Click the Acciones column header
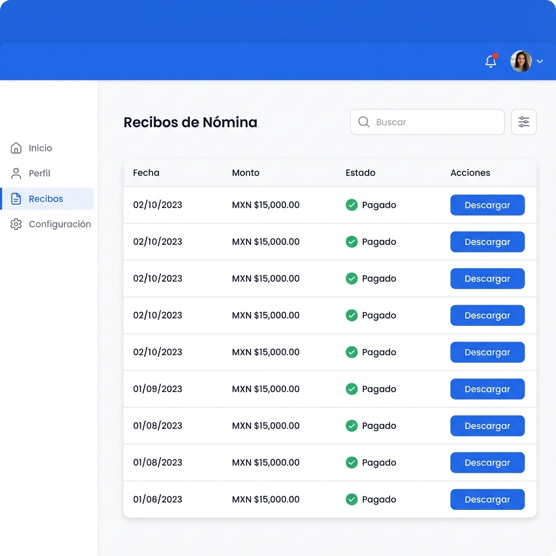This screenshot has height=556, width=556. 470,173
